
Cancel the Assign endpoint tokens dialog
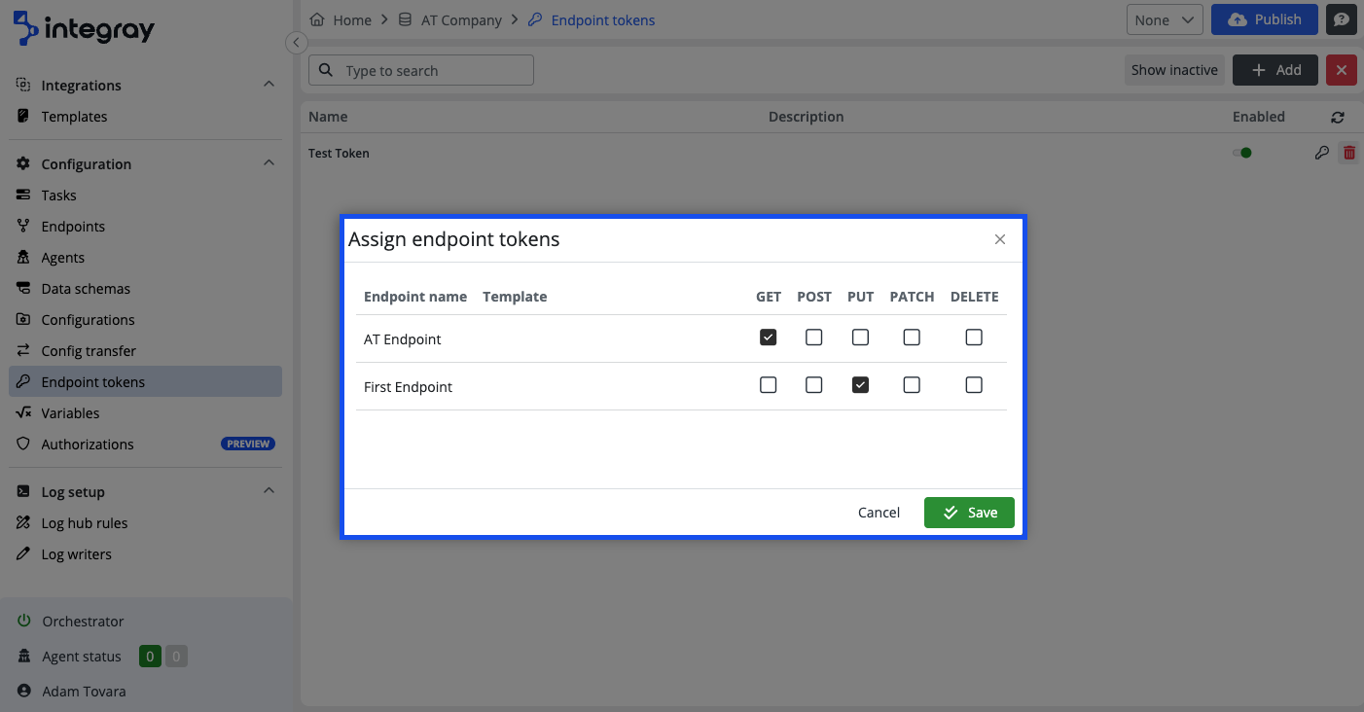tap(878, 513)
